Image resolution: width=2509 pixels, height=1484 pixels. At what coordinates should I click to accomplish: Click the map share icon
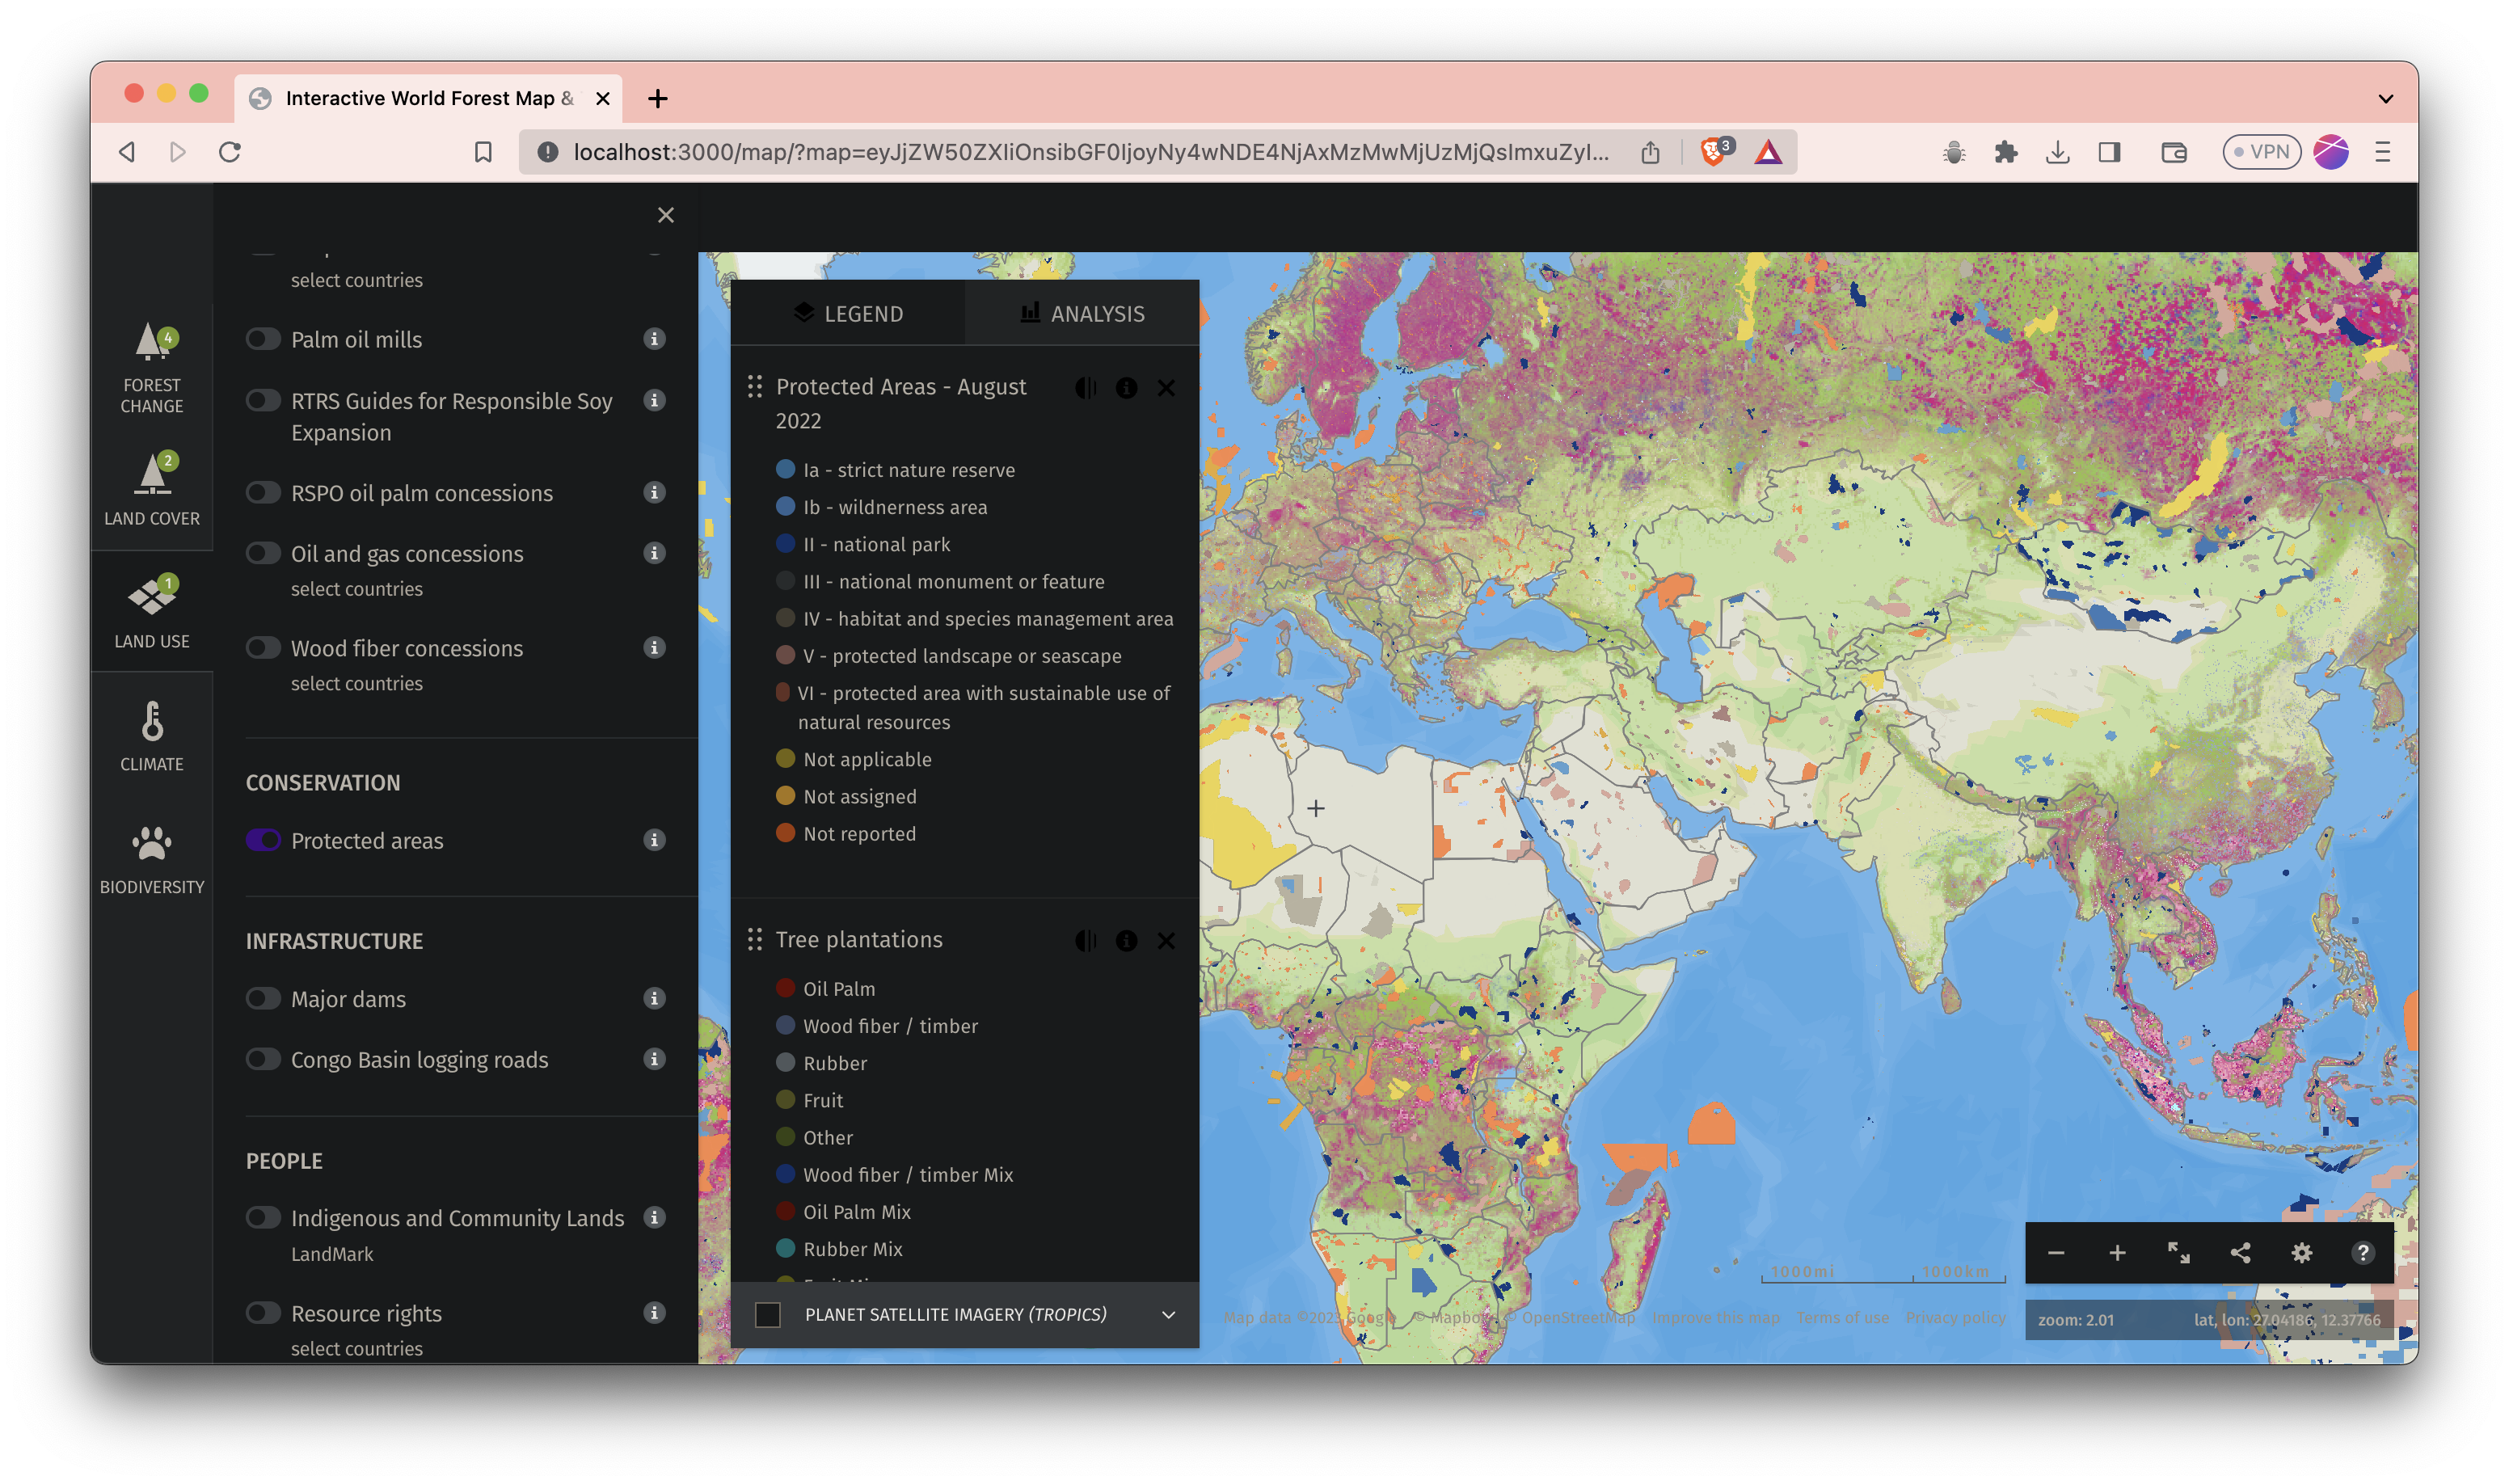point(2240,1253)
